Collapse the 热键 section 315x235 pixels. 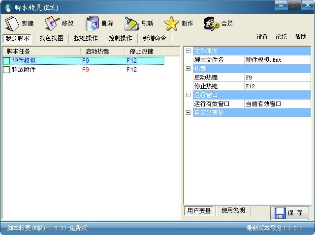coord(188,69)
